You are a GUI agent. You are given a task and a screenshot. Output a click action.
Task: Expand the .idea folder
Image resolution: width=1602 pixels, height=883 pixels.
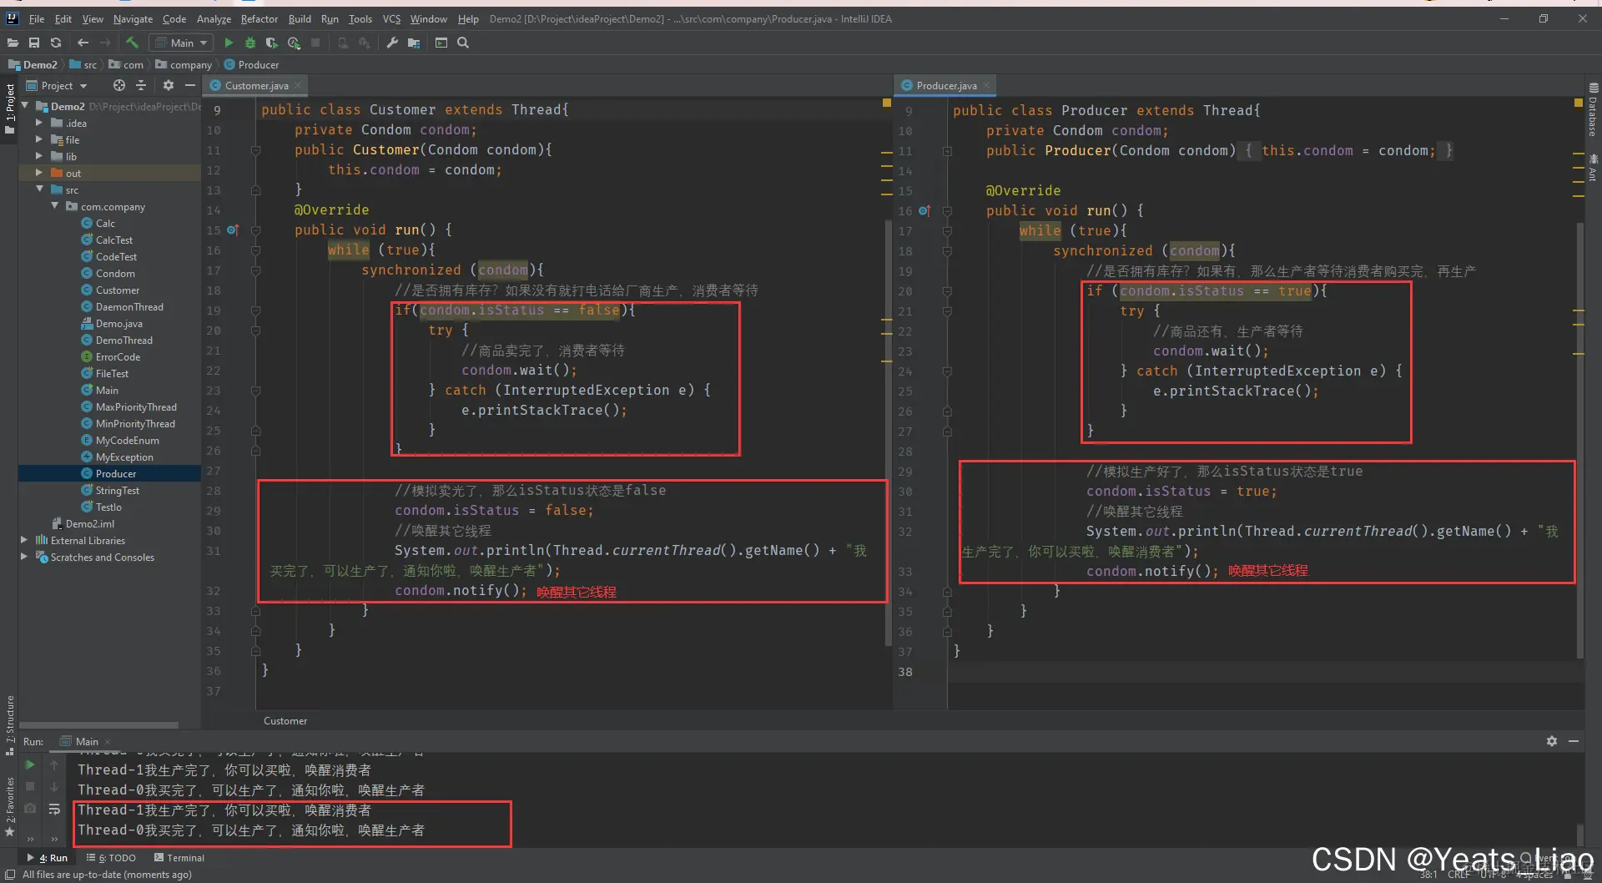click(38, 123)
